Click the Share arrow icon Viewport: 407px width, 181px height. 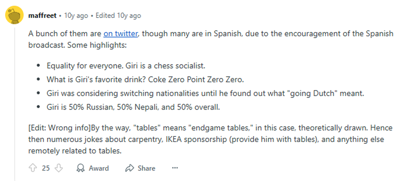tap(130, 168)
